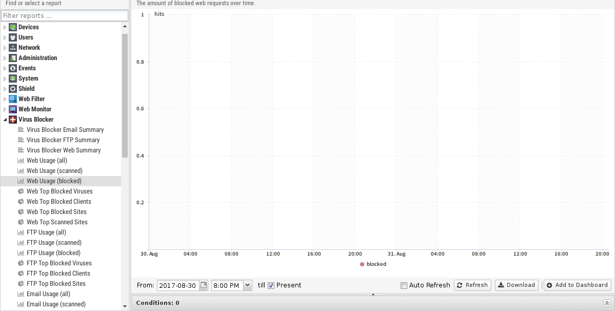
Task: Click the Download button
Action: (517, 285)
